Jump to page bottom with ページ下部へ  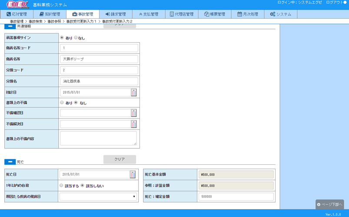[x=329, y=204]
